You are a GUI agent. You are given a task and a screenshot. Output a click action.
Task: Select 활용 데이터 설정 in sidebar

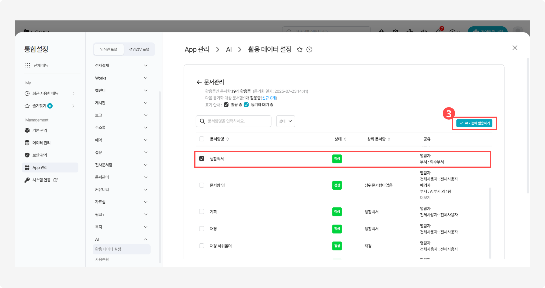pos(108,249)
